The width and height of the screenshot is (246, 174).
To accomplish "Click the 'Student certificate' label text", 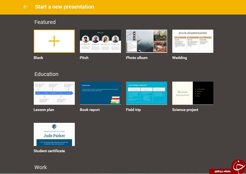I will (49, 151).
